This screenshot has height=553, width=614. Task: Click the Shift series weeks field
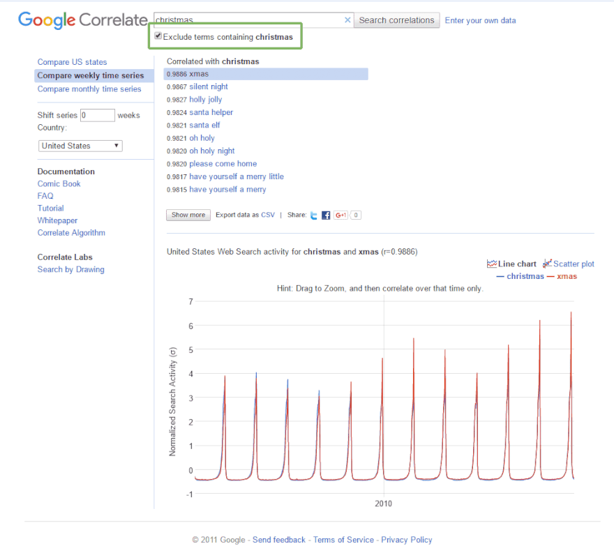tap(97, 115)
